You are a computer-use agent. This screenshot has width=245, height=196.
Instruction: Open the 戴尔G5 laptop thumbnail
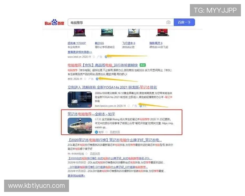pos(107,33)
